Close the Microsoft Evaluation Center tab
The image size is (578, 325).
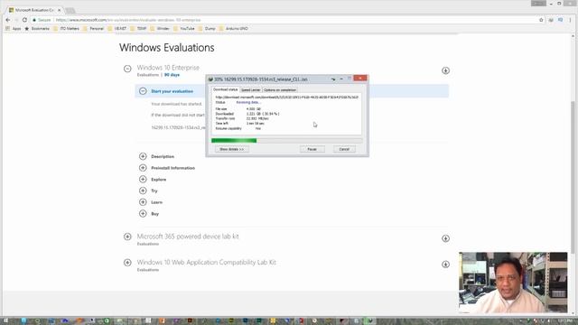pyautogui.click(x=60, y=10)
